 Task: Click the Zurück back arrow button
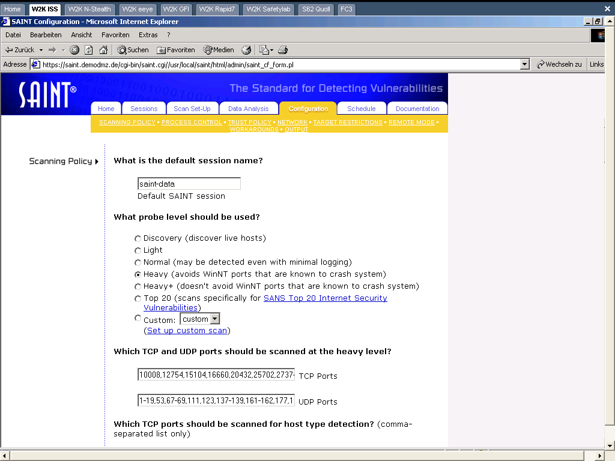click(x=20, y=50)
